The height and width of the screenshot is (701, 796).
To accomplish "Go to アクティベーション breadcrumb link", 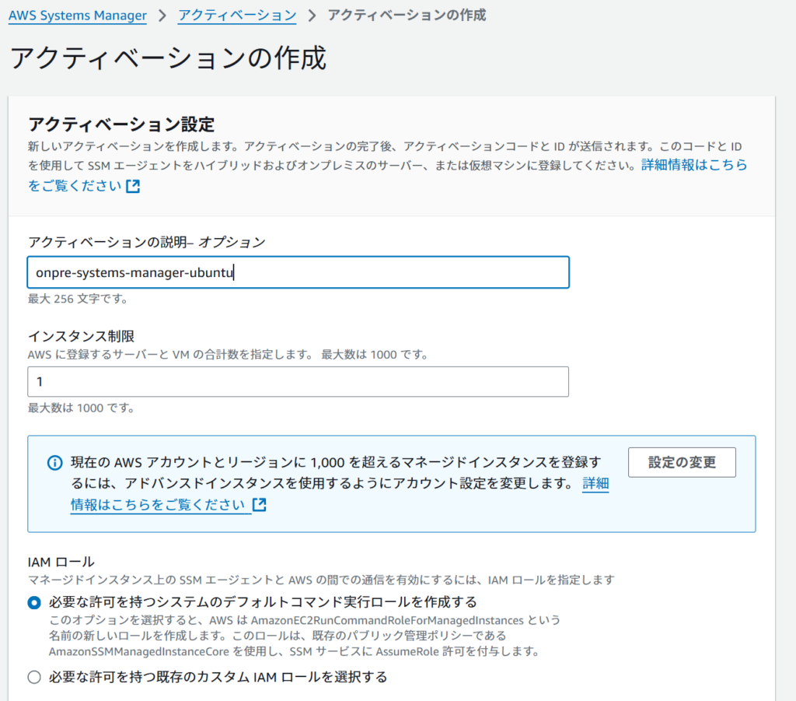I will coord(237,16).
